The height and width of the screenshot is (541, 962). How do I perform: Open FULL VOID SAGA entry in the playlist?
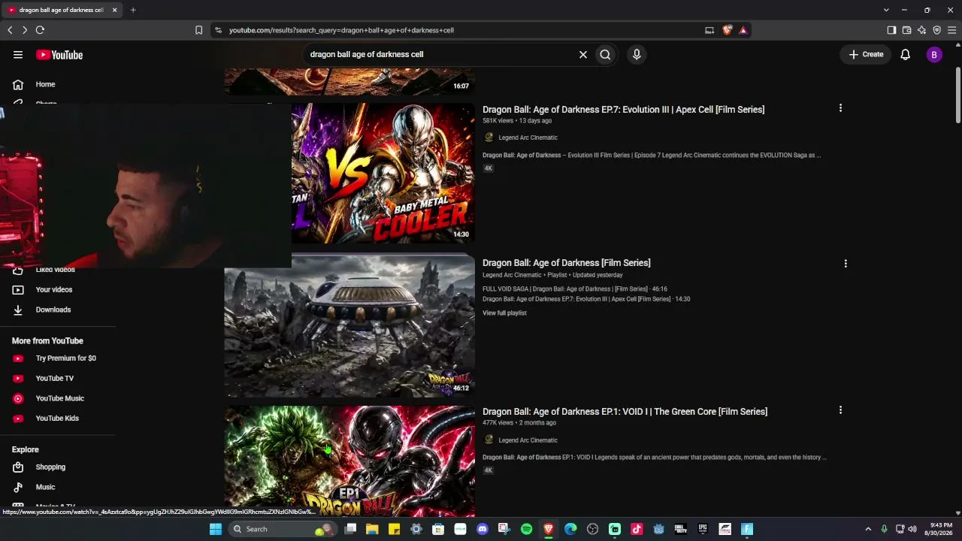click(x=575, y=289)
